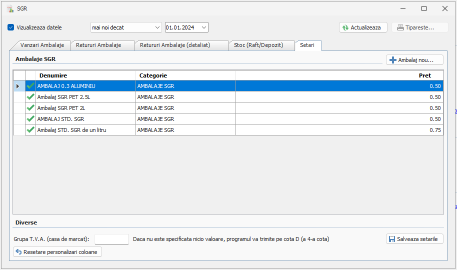Screen dimensions: 457x270
Task: Focus the Grupa T.V.A. input field
Action: (x=111, y=239)
